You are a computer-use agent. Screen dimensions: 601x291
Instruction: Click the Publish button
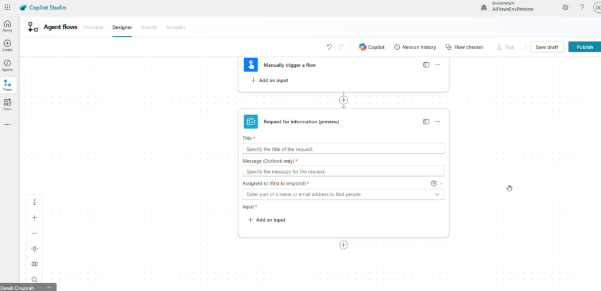(x=584, y=47)
